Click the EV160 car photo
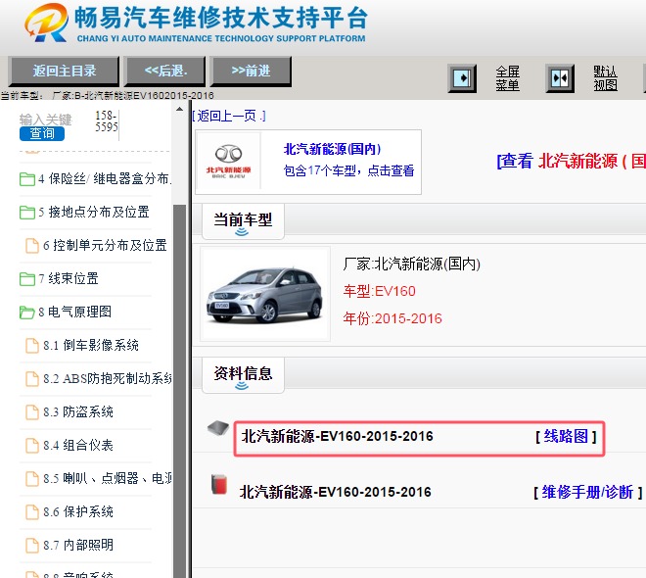646x578 pixels. (265, 294)
